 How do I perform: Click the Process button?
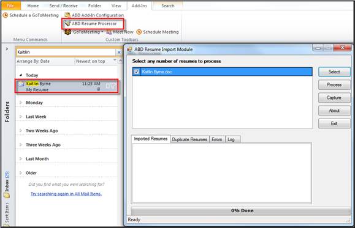coord(334,85)
